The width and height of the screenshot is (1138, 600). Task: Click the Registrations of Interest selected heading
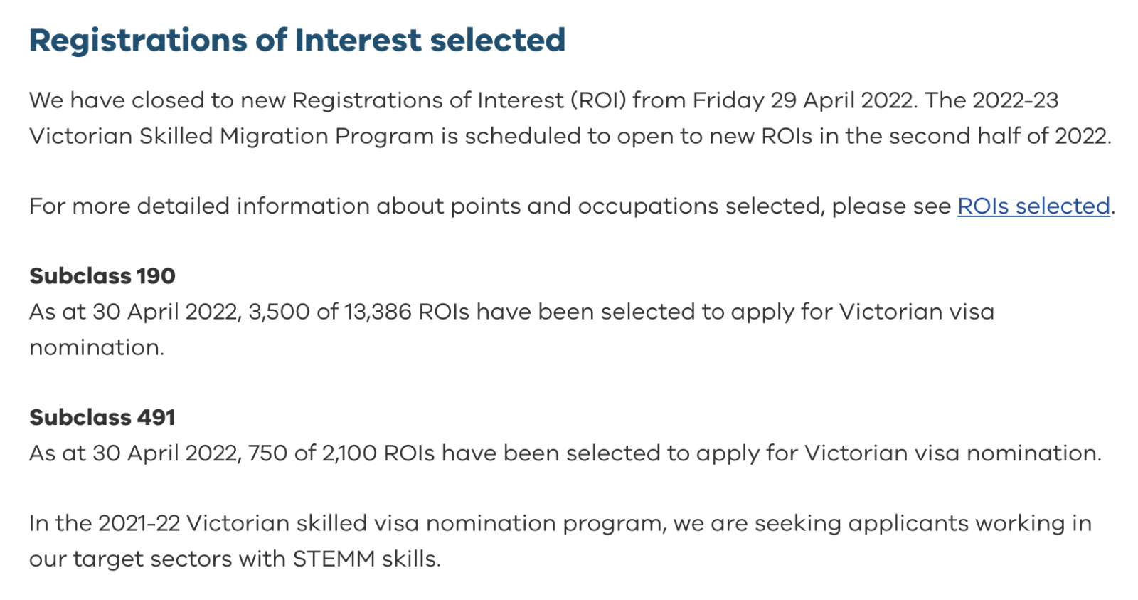tap(297, 41)
